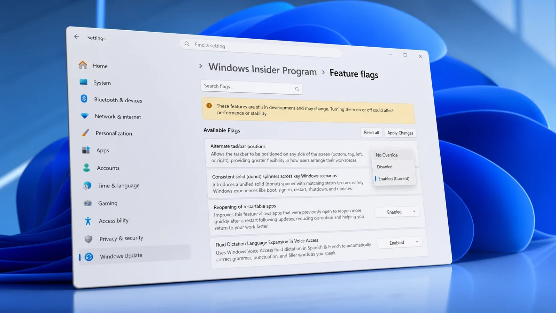This screenshot has height=313, width=556.
Task: Click breadcrumb chevron before Windows Insider Program
Action: [x=201, y=66]
